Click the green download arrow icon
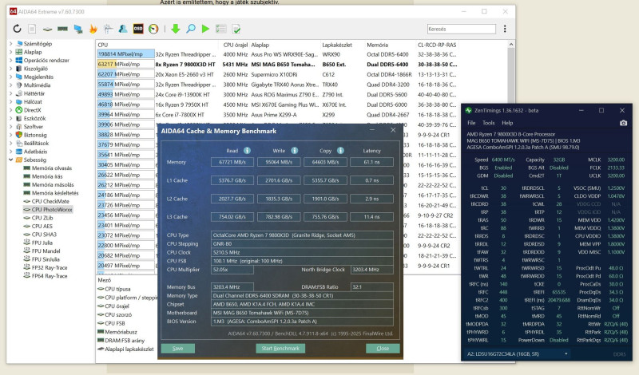Screen dimensions: 639x375 pos(176,29)
